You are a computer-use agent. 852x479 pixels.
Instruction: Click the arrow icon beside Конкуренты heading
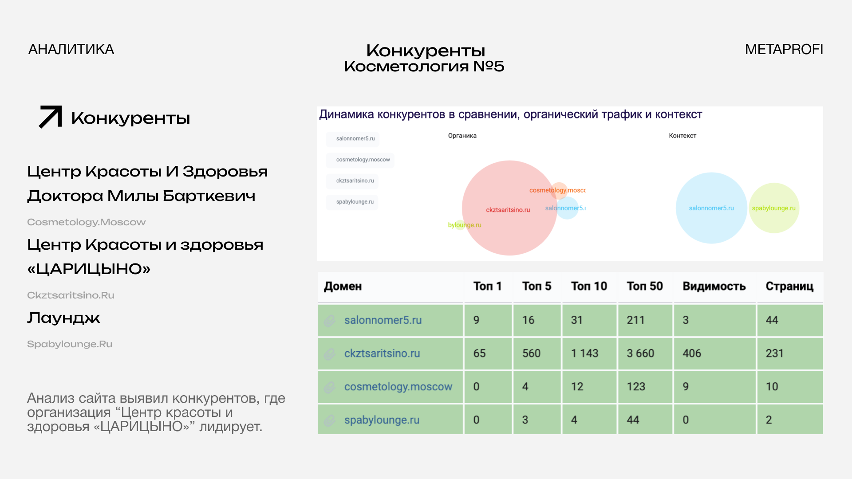(50, 117)
